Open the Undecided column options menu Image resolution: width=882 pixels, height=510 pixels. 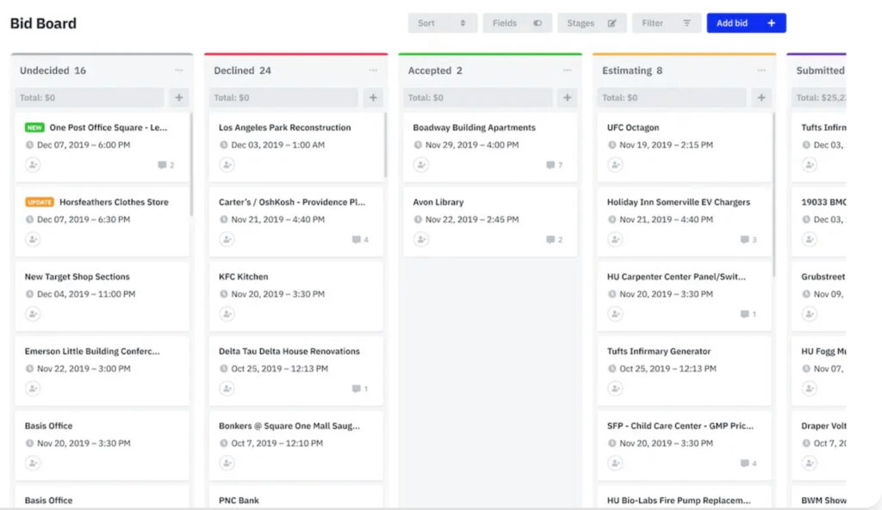click(179, 71)
